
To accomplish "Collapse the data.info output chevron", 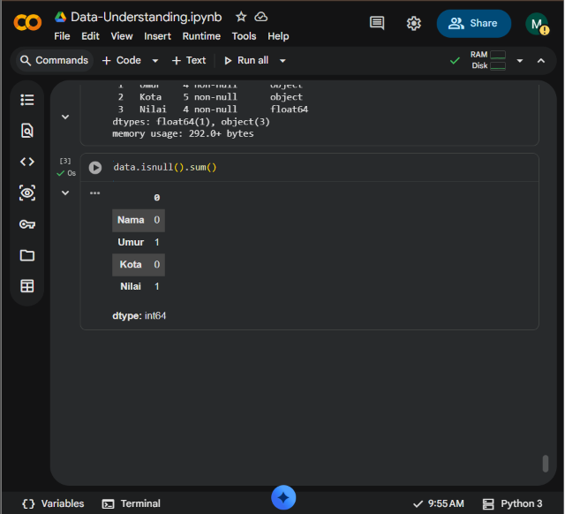I will click(x=65, y=117).
